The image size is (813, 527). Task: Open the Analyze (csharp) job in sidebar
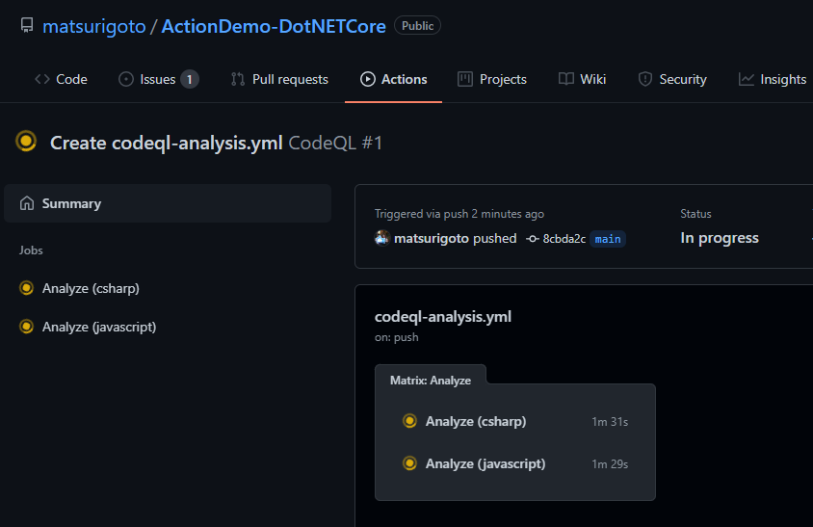pos(91,288)
